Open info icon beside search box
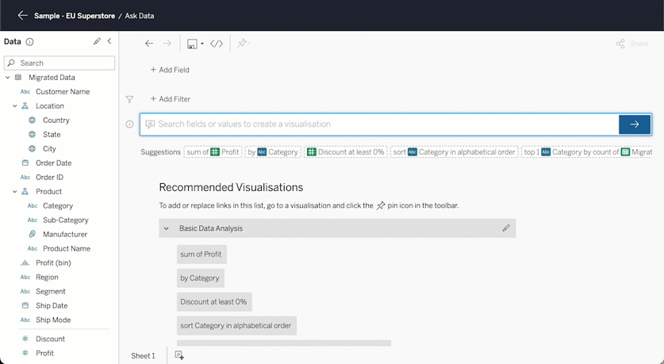The height and width of the screenshot is (364, 664). coord(129,124)
